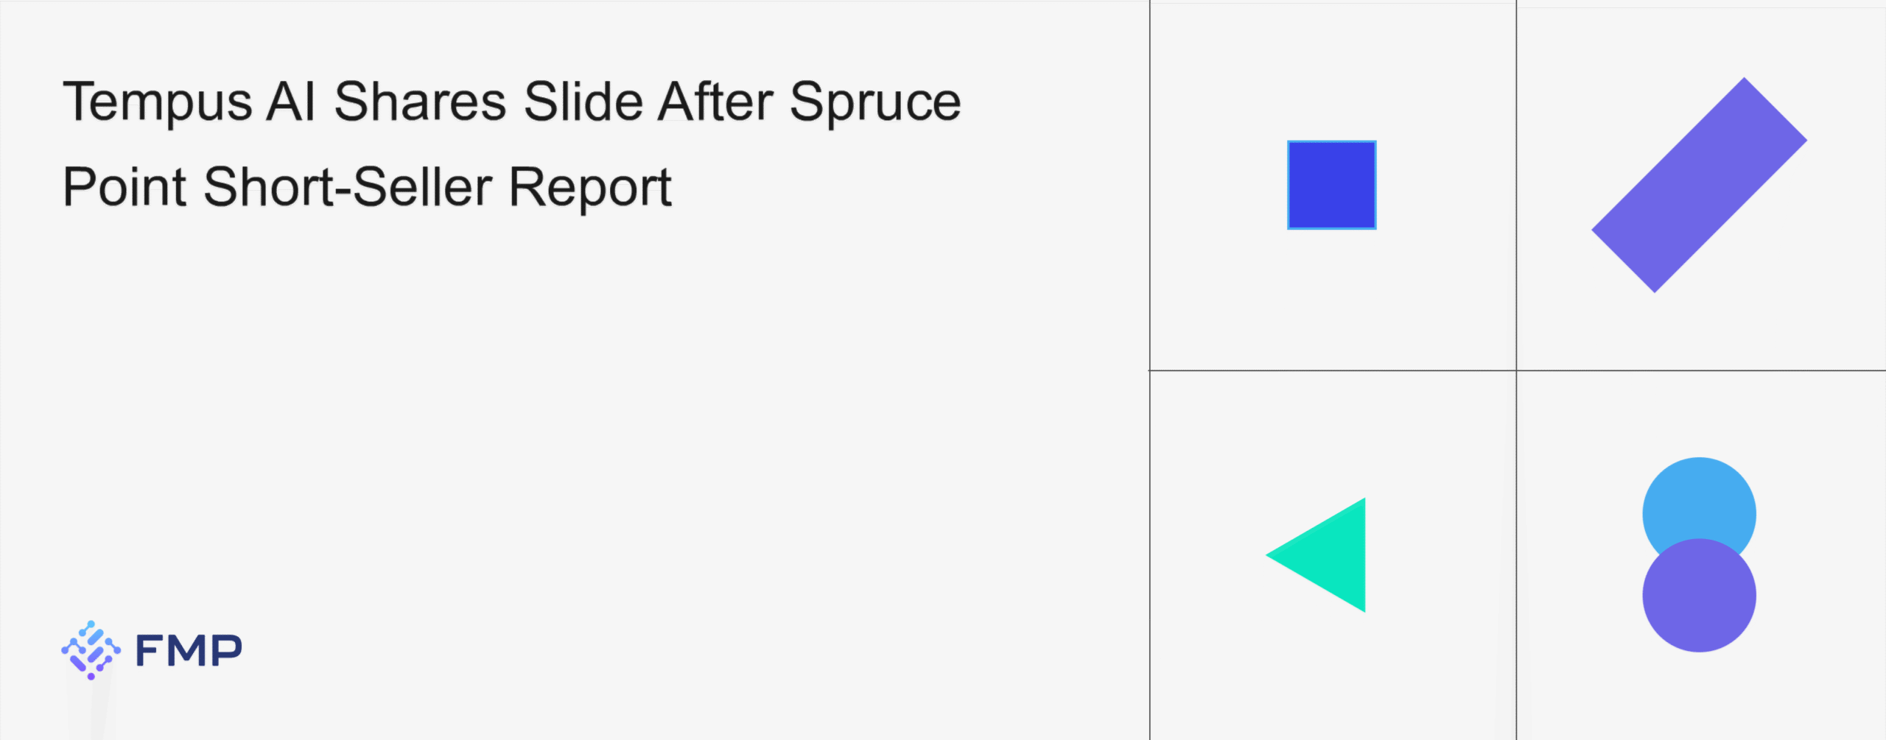The height and width of the screenshot is (740, 1886).
Task: Click the letter "P" in FMP
Action: pos(228,651)
